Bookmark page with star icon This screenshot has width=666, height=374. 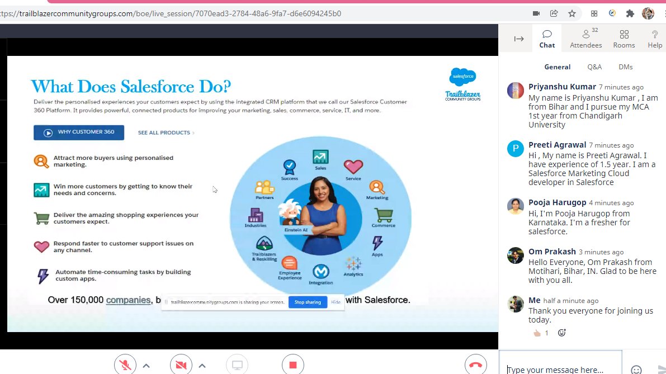point(572,13)
